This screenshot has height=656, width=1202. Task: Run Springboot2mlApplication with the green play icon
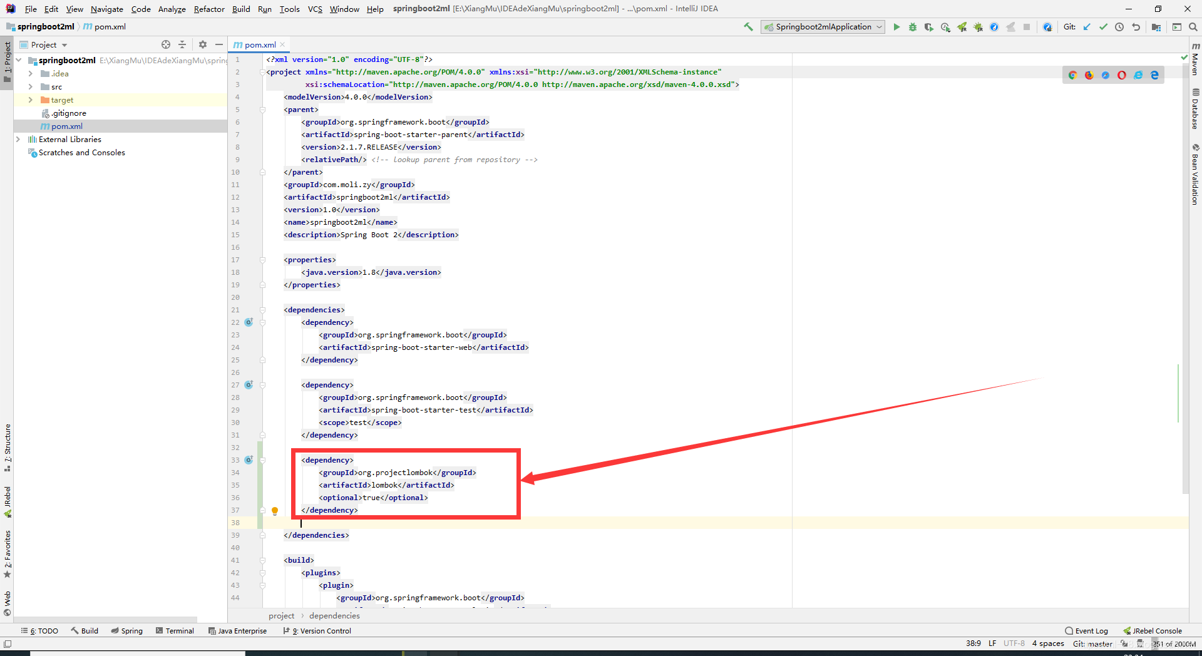click(896, 27)
